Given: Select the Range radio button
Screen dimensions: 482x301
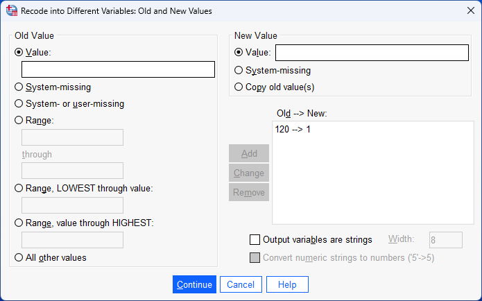Looking at the screenshot, I should point(19,120).
